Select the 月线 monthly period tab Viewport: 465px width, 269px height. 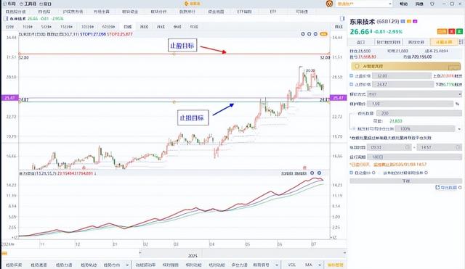[x=161, y=27]
